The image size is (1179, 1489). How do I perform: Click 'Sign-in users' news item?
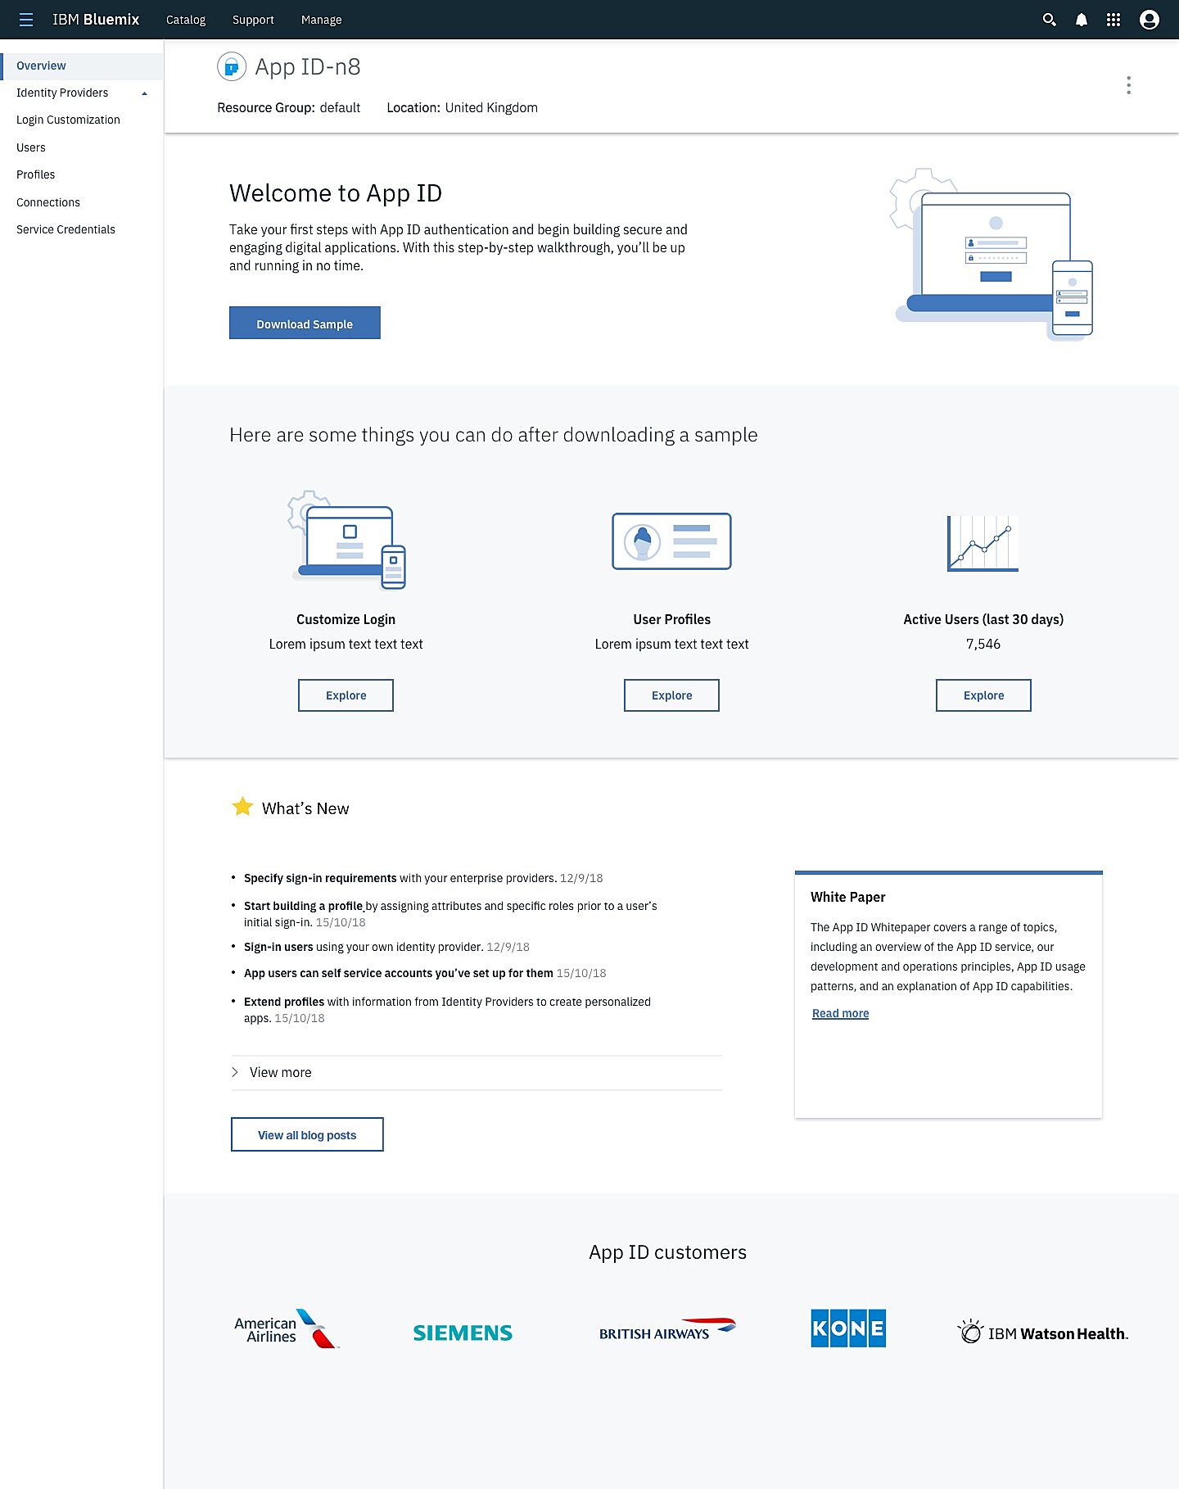(x=386, y=947)
